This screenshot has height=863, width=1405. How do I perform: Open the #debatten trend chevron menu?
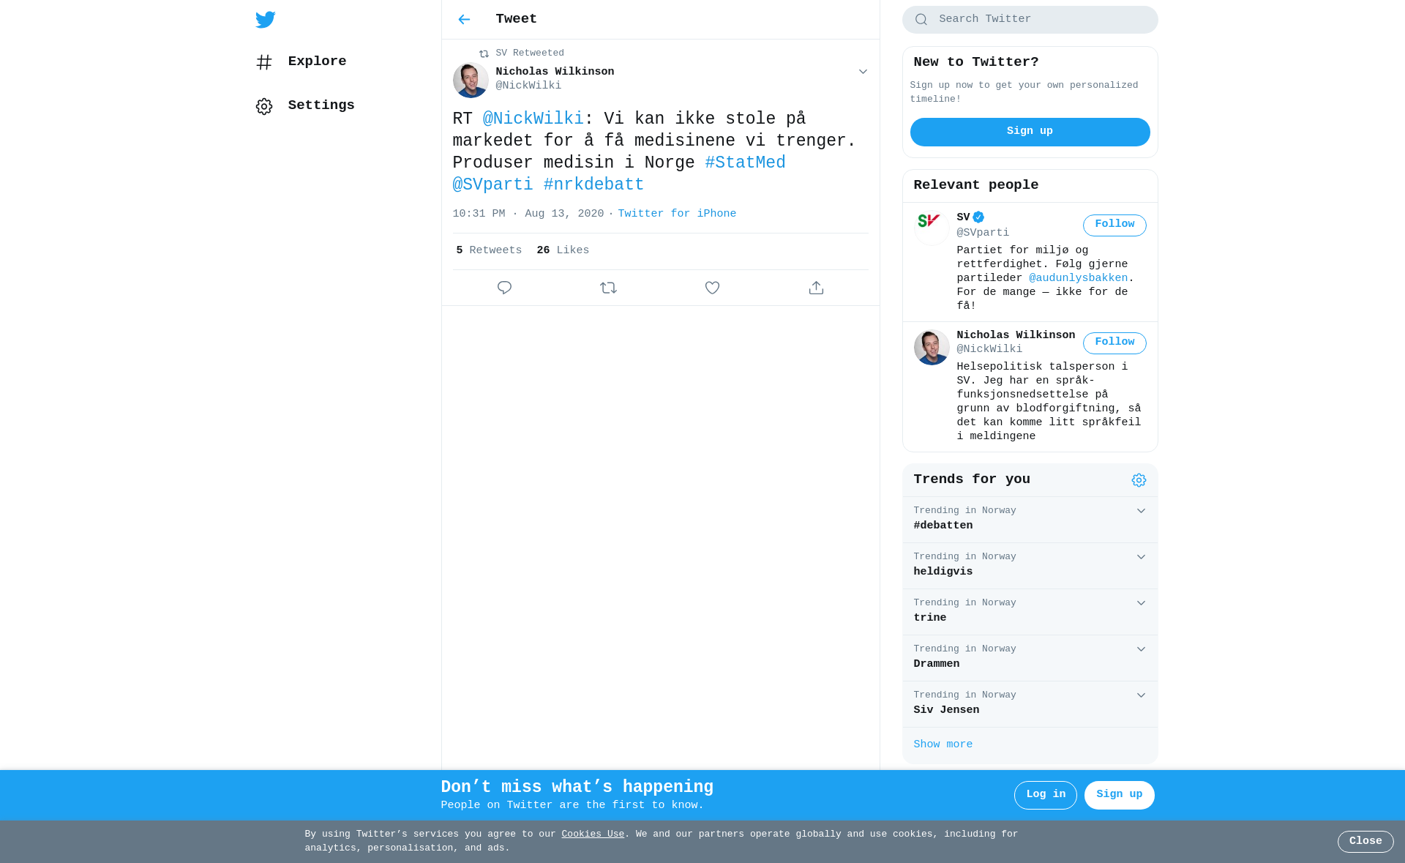point(1141,511)
